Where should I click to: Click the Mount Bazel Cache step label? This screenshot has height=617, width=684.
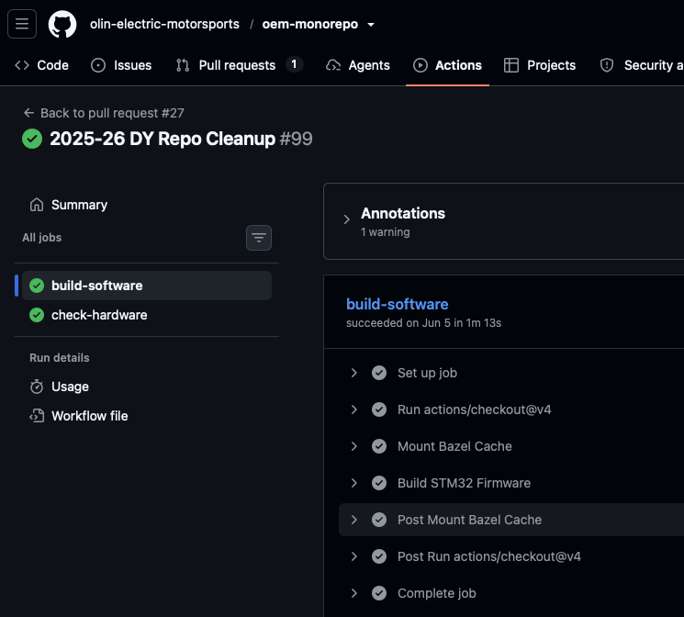click(454, 446)
